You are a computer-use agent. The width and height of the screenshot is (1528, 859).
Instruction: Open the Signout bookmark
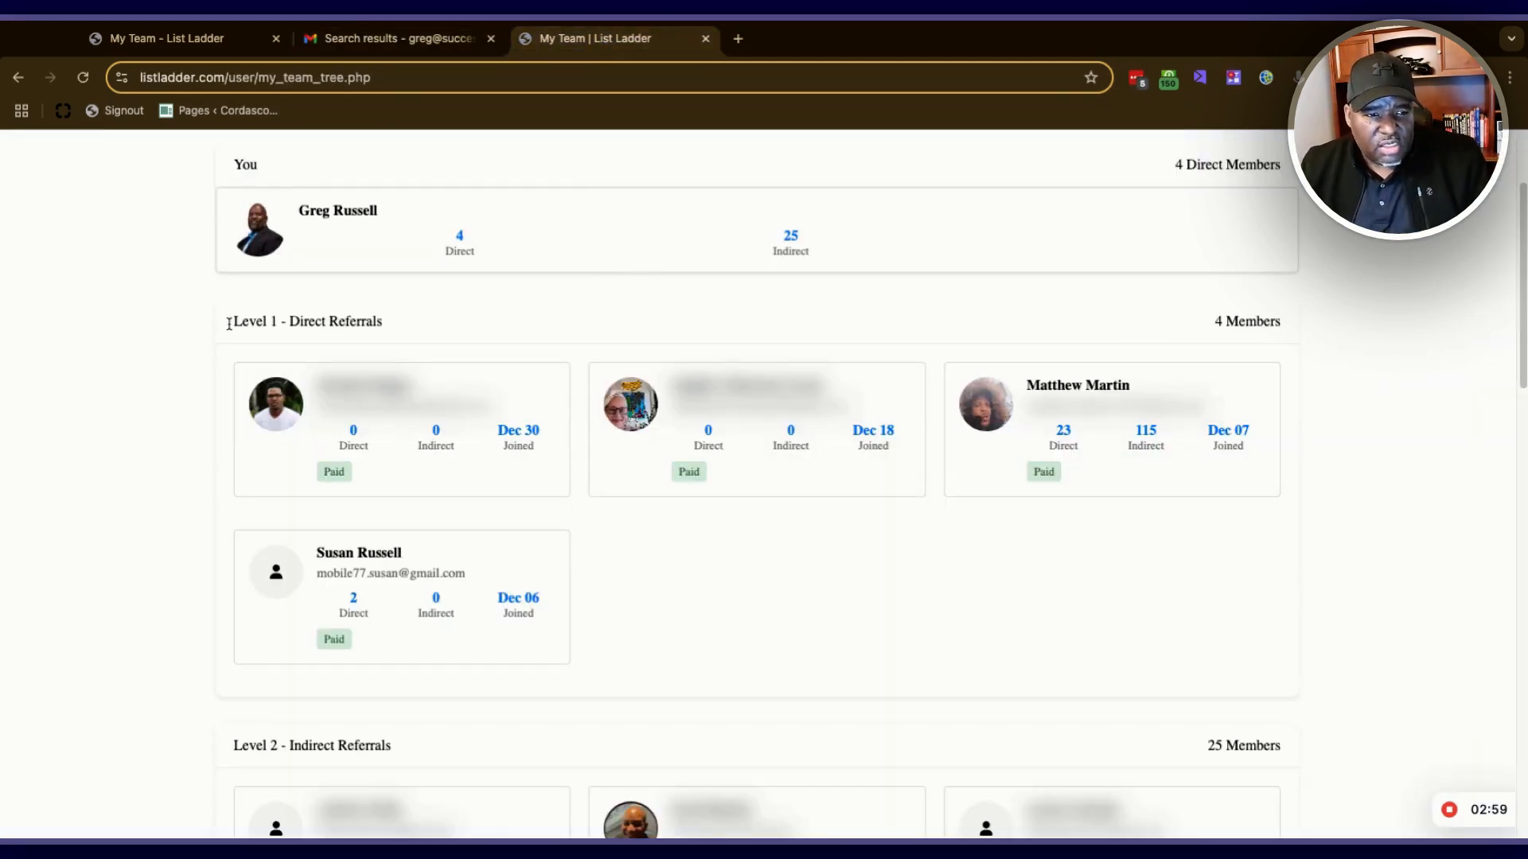point(115,111)
